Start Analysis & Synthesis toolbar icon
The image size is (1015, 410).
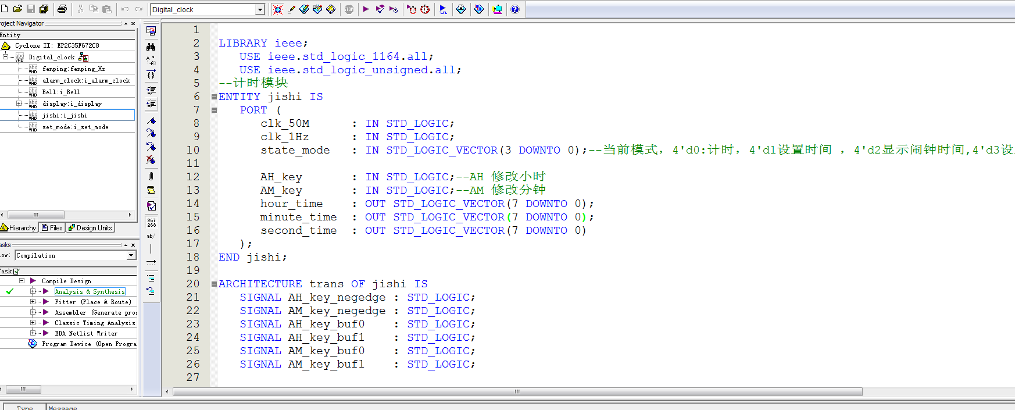click(380, 9)
